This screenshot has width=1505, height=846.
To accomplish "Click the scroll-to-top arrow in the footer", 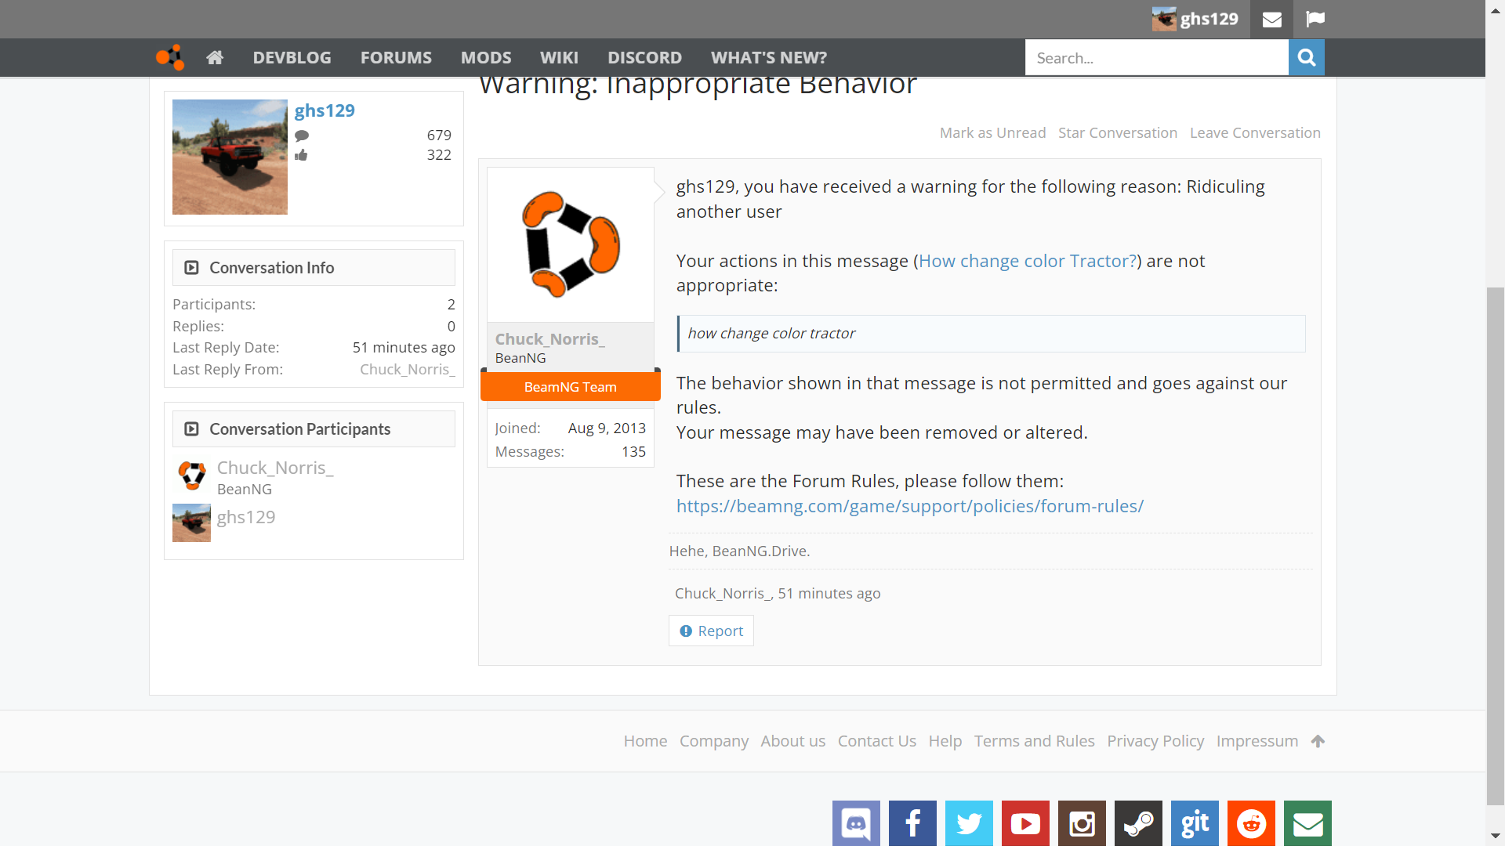I will (1318, 741).
